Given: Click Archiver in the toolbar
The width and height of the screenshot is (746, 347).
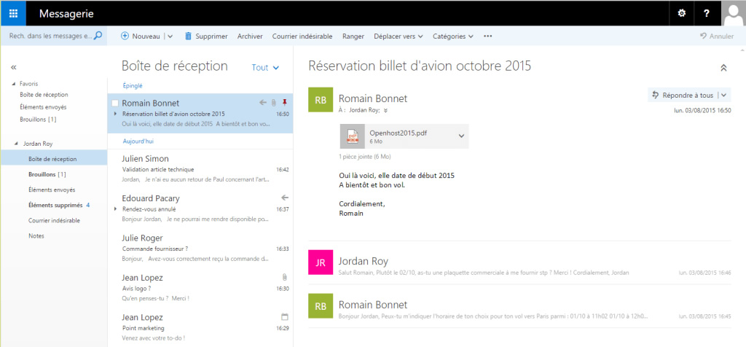Looking at the screenshot, I should [x=250, y=36].
